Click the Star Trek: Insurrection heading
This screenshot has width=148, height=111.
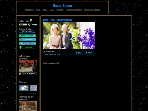57,20
